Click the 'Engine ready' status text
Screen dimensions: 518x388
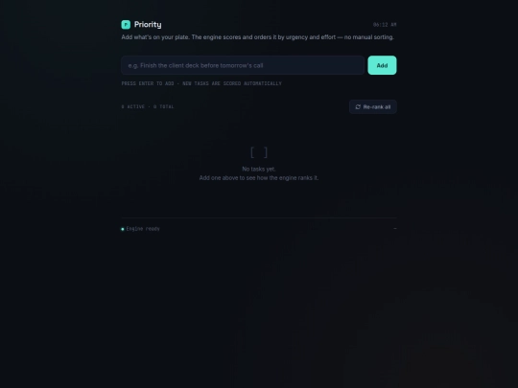click(143, 229)
